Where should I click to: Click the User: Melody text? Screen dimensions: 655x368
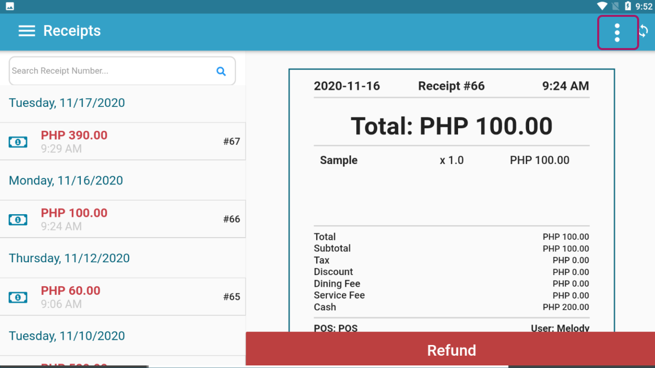pos(560,328)
